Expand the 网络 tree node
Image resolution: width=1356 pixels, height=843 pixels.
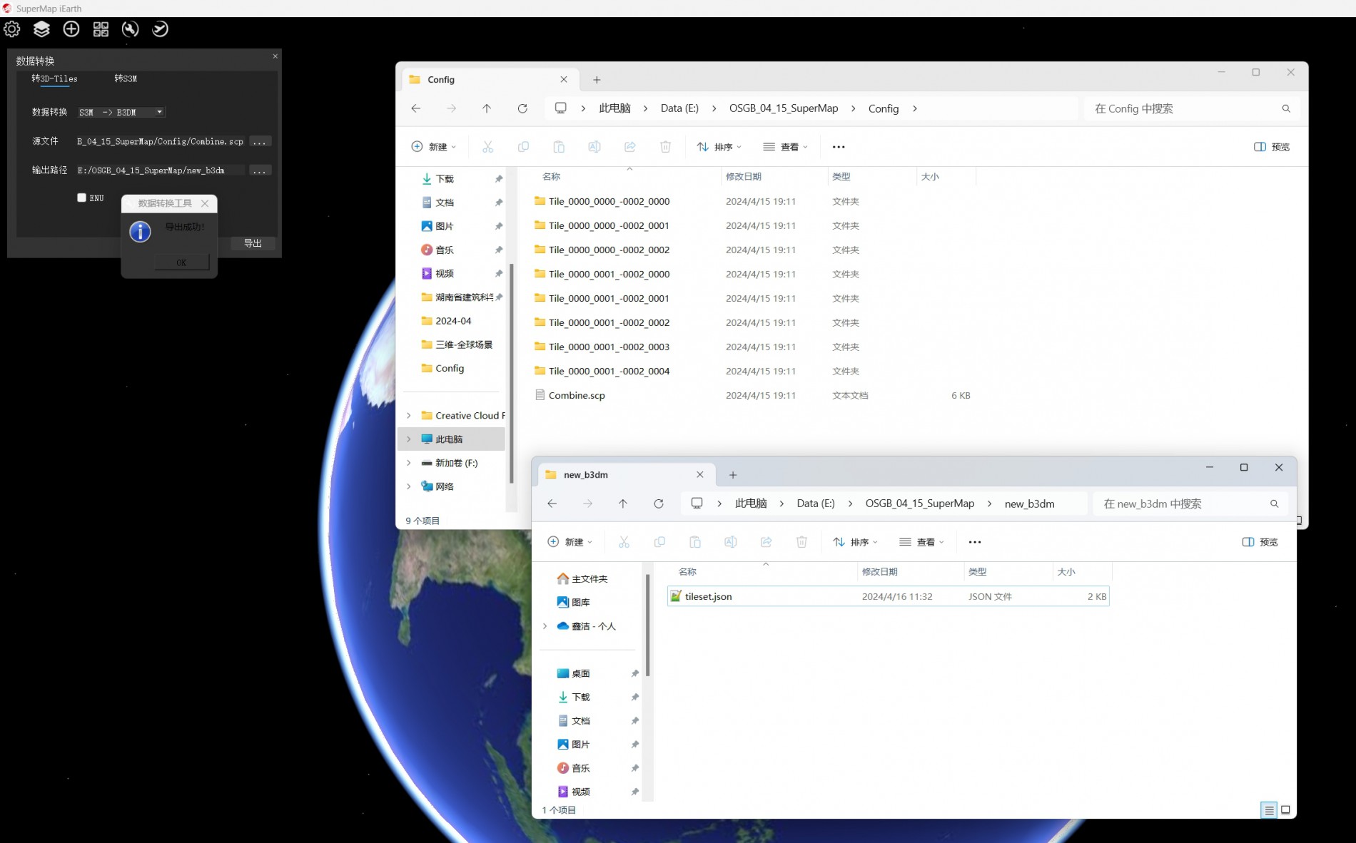[408, 486]
